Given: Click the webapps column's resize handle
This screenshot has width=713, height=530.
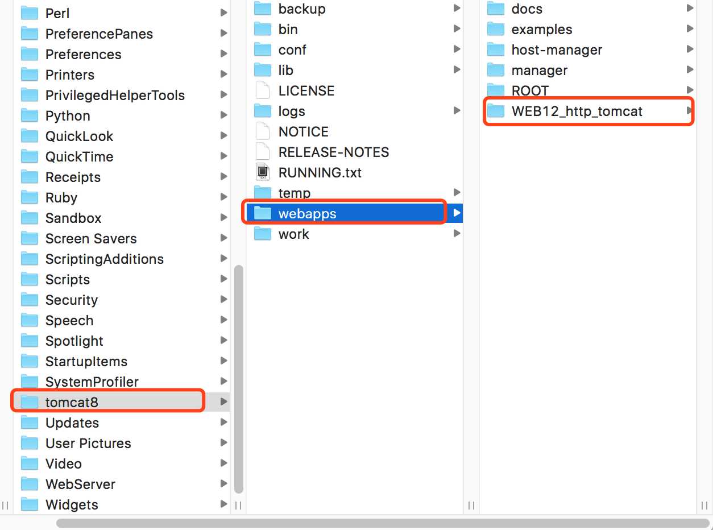Looking at the screenshot, I should (471, 505).
